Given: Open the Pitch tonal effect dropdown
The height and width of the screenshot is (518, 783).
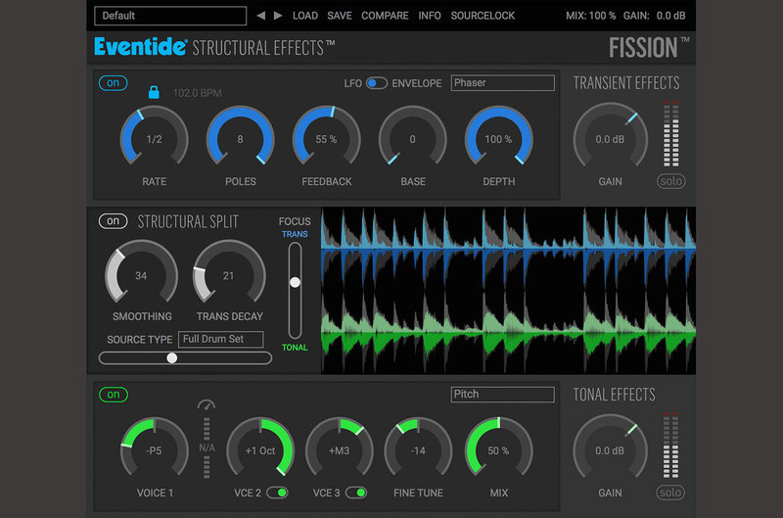Looking at the screenshot, I should (502, 395).
